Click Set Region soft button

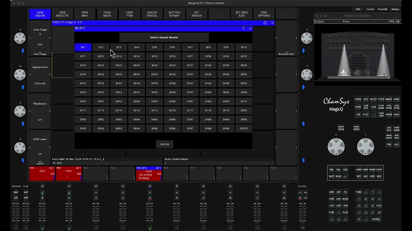[197, 14]
